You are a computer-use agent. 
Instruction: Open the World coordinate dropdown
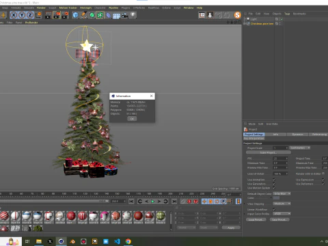[x=187, y=228]
